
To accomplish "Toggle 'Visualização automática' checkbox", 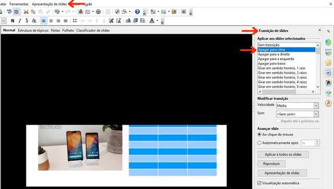I will point(259,183).
